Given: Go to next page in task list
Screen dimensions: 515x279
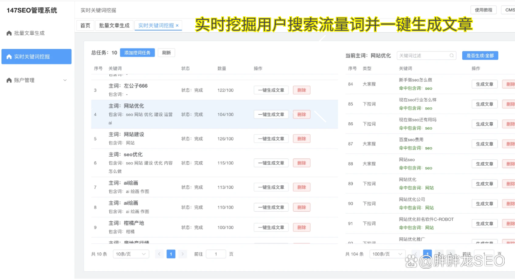Looking at the screenshot, I should click(x=183, y=254).
